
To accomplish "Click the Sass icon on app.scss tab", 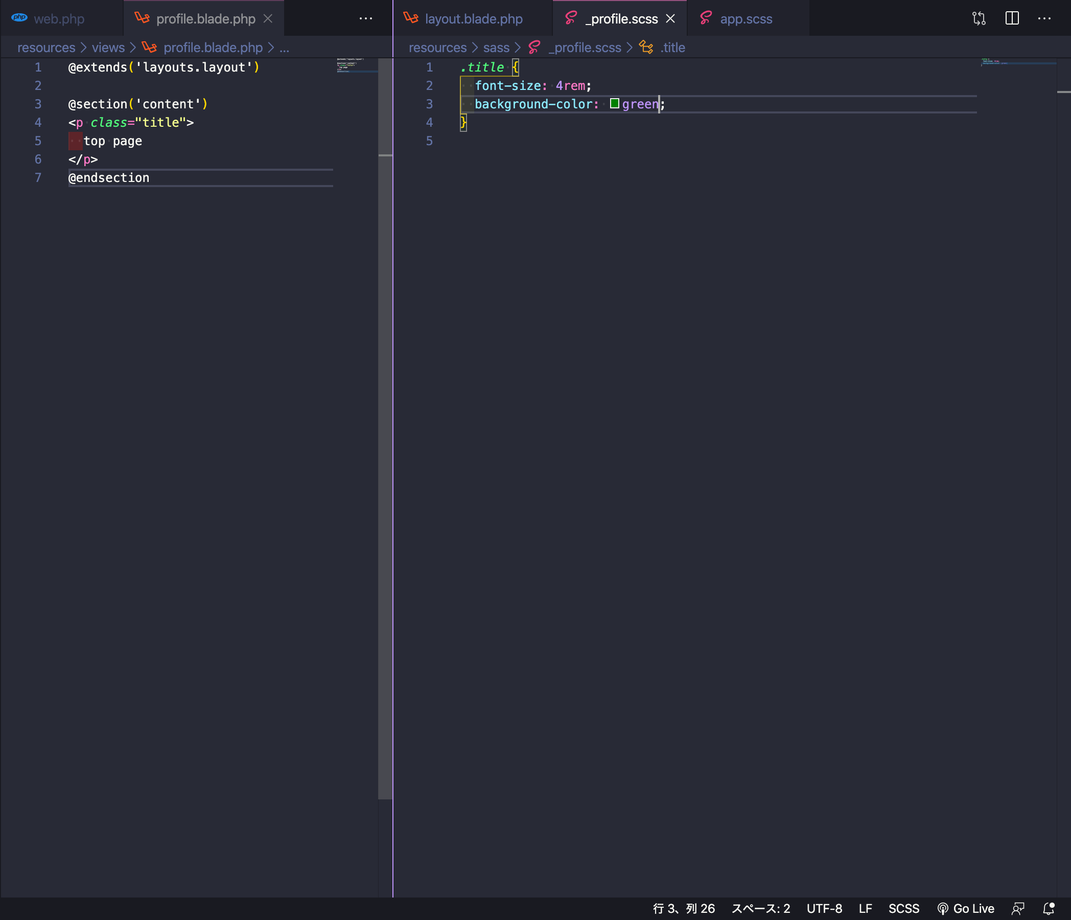I will pyautogui.click(x=706, y=18).
